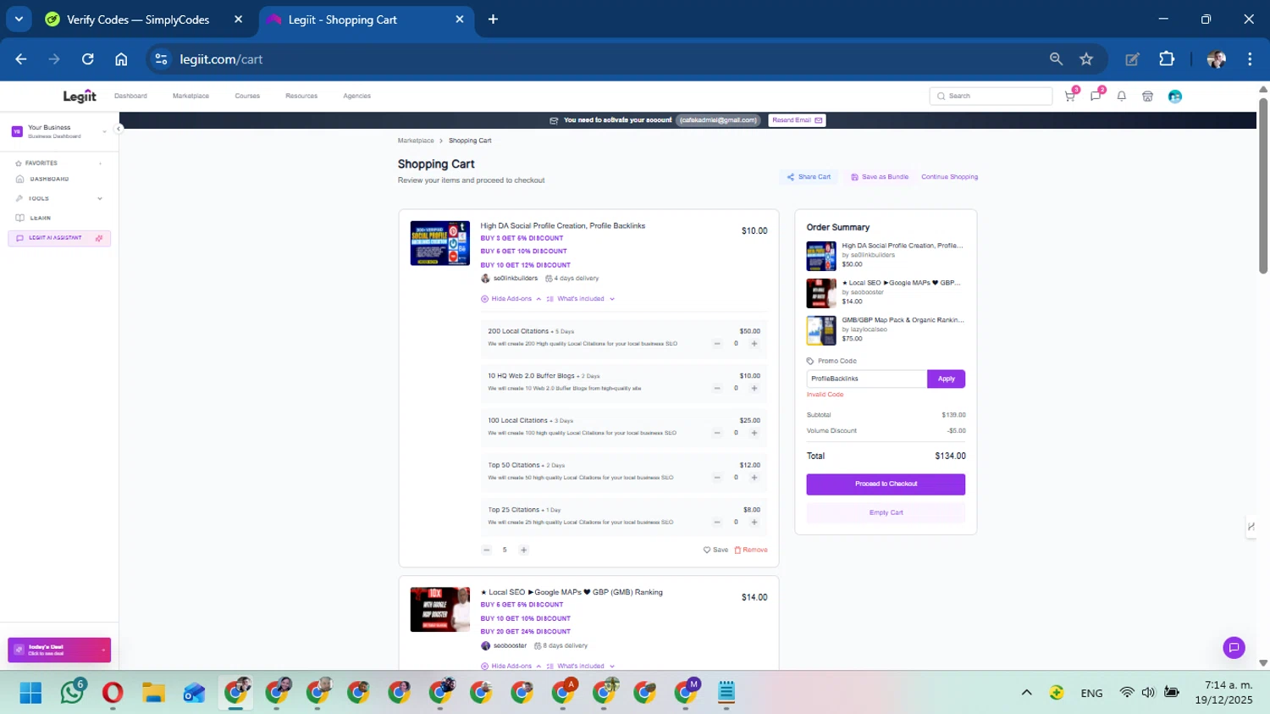Open the notifications bell
1270x714 pixels.
(x=1122, y=96)
